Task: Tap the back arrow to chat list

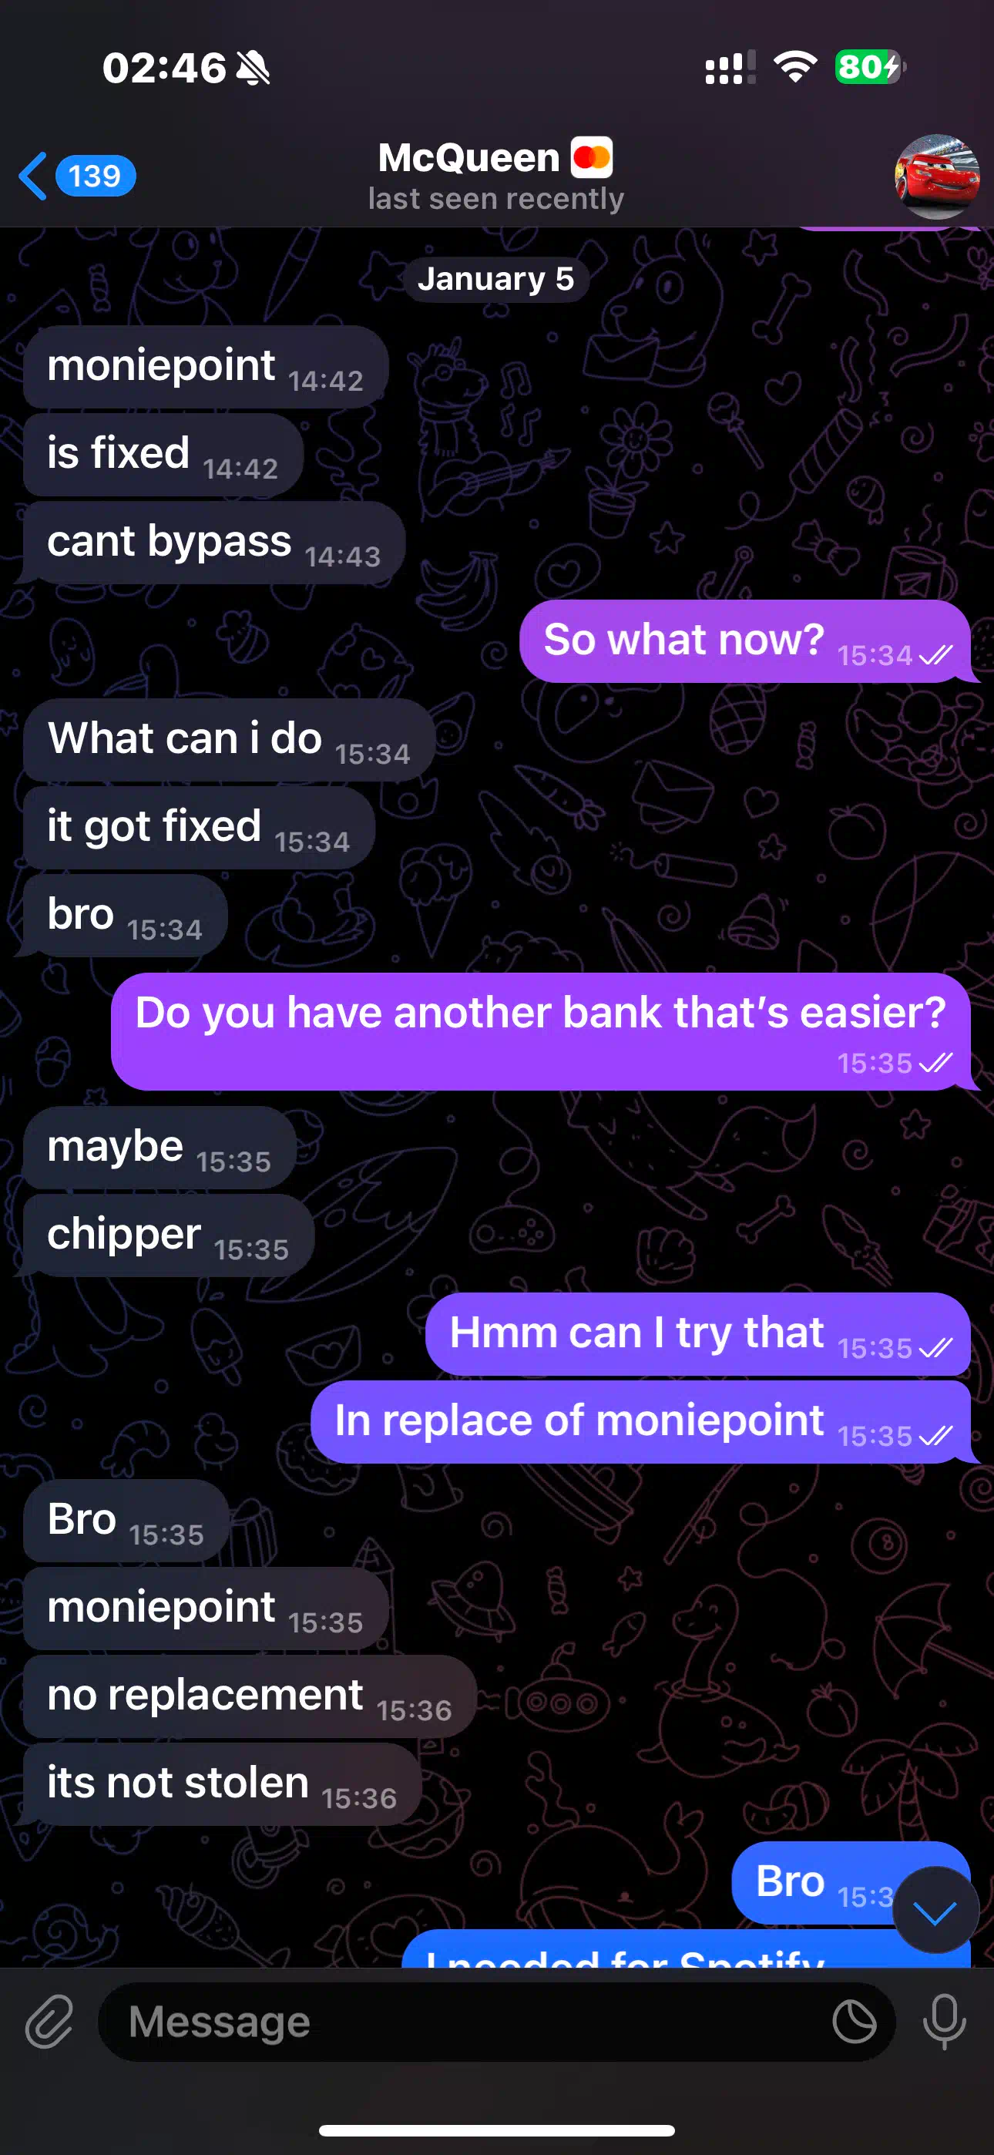Action: click(x=33, y=177)
